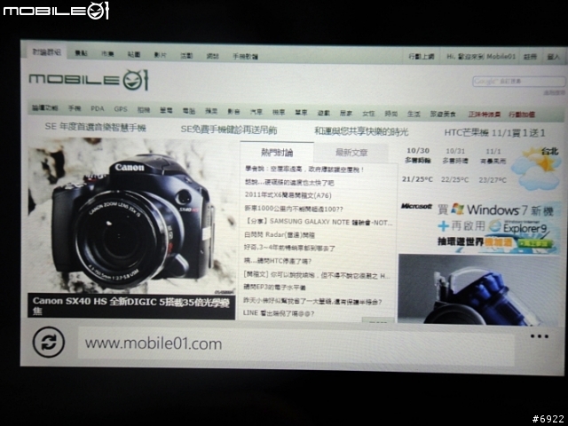
Task: Select the 女性 forum category
Action: coord(368,114)
